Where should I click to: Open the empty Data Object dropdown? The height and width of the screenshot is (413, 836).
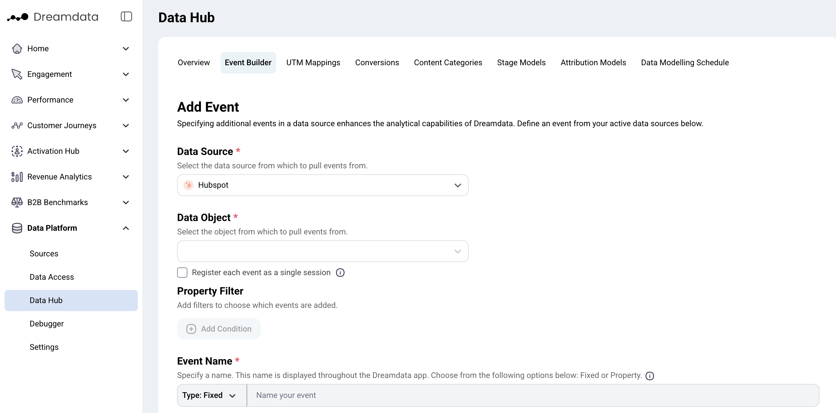322,251
